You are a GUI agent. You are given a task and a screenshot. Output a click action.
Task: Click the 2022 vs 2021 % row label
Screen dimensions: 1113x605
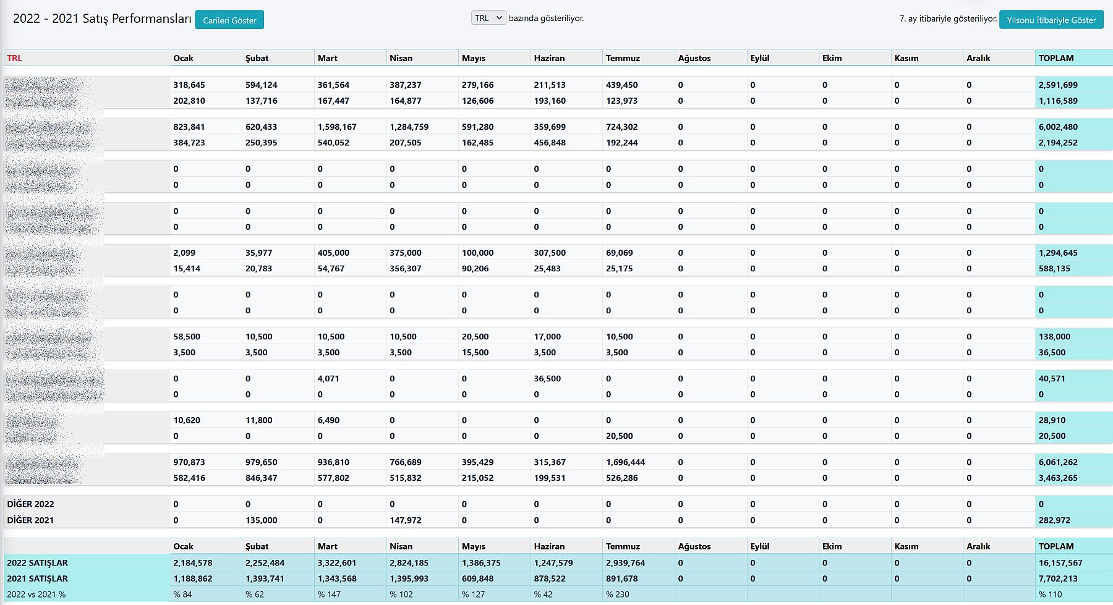point(36,594)
